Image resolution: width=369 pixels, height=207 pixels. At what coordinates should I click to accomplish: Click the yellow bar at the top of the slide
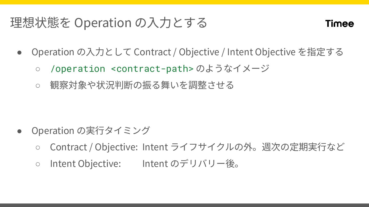coord(184,2)
